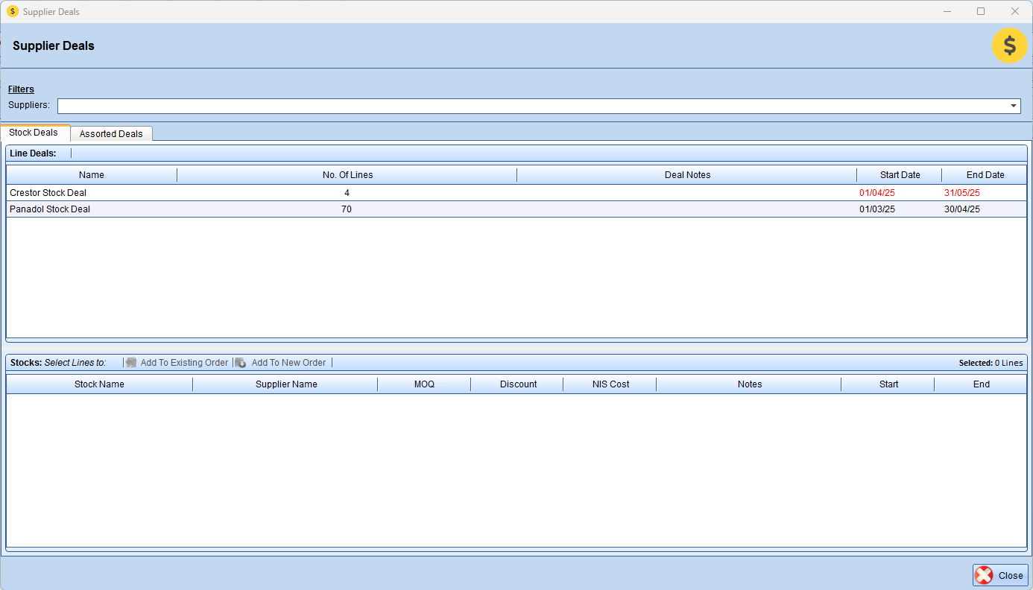Click the Add To New Order icon
The image size is (1033, 590).
(241, 363)
